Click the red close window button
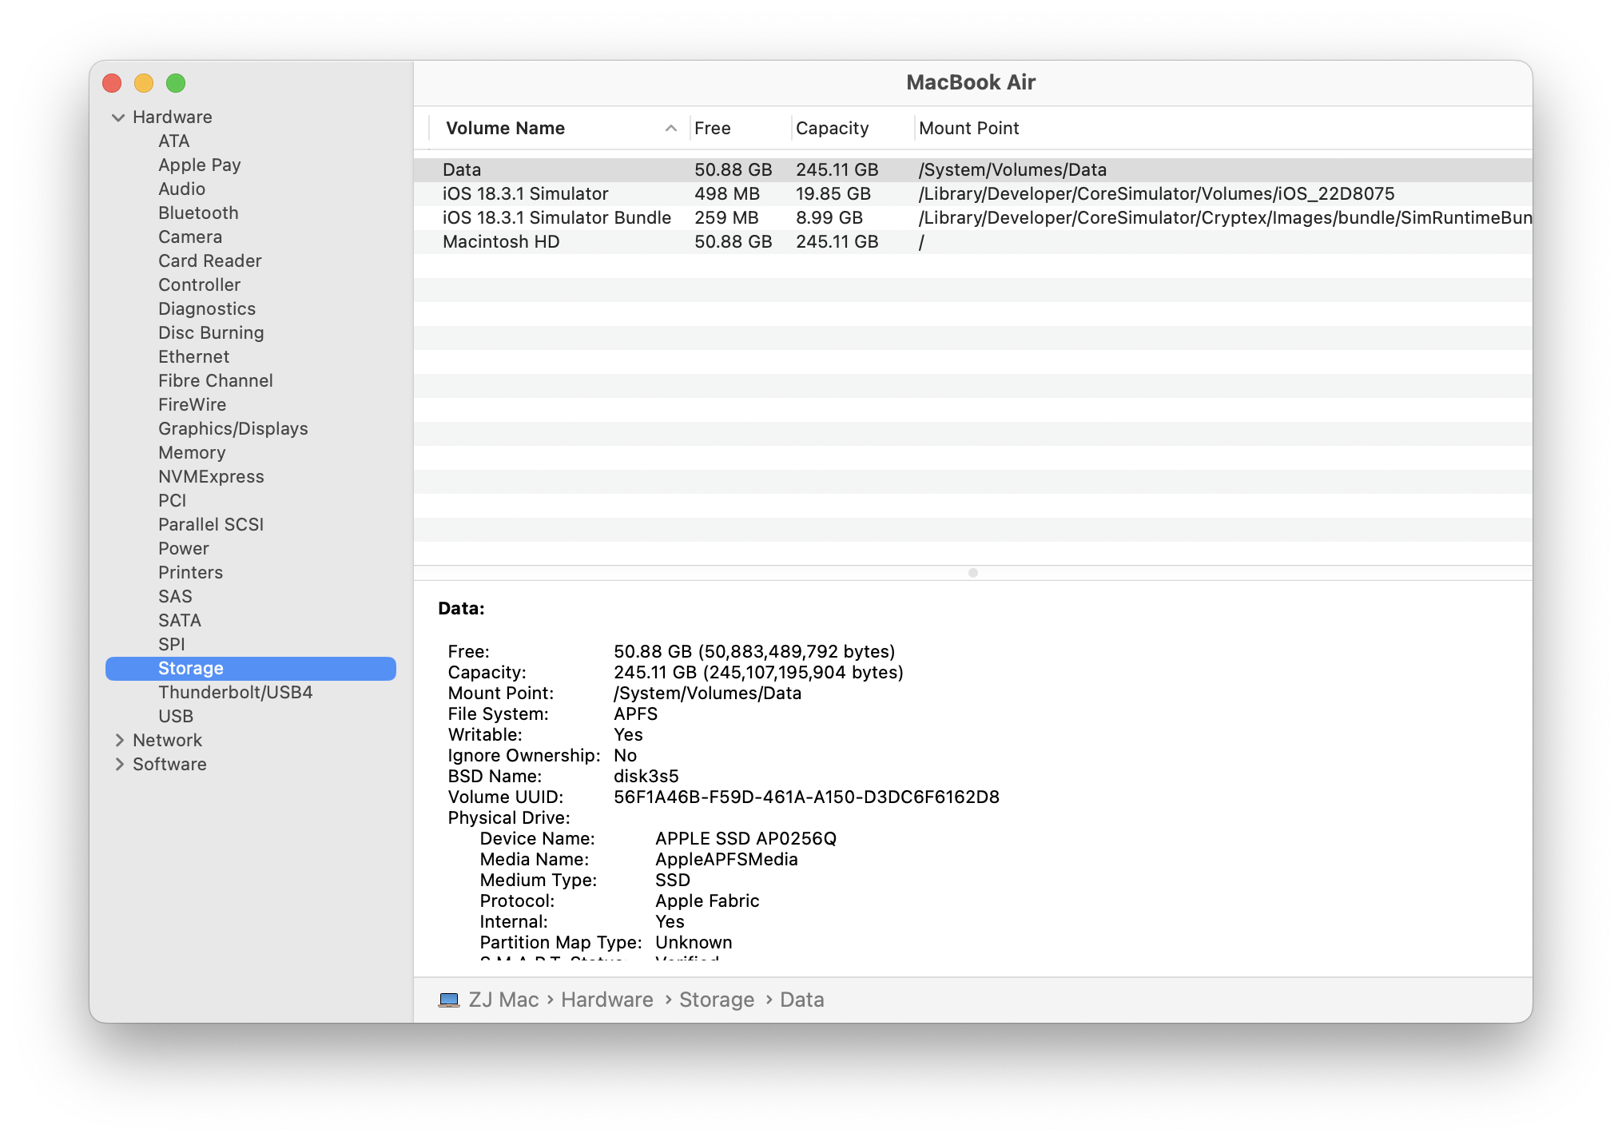 coord(113,83)
